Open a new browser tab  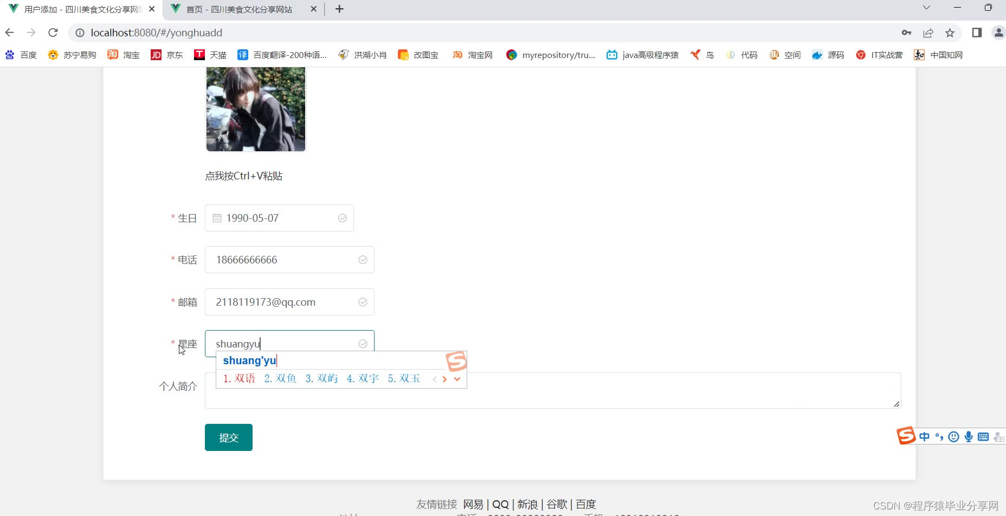(339, 9)
